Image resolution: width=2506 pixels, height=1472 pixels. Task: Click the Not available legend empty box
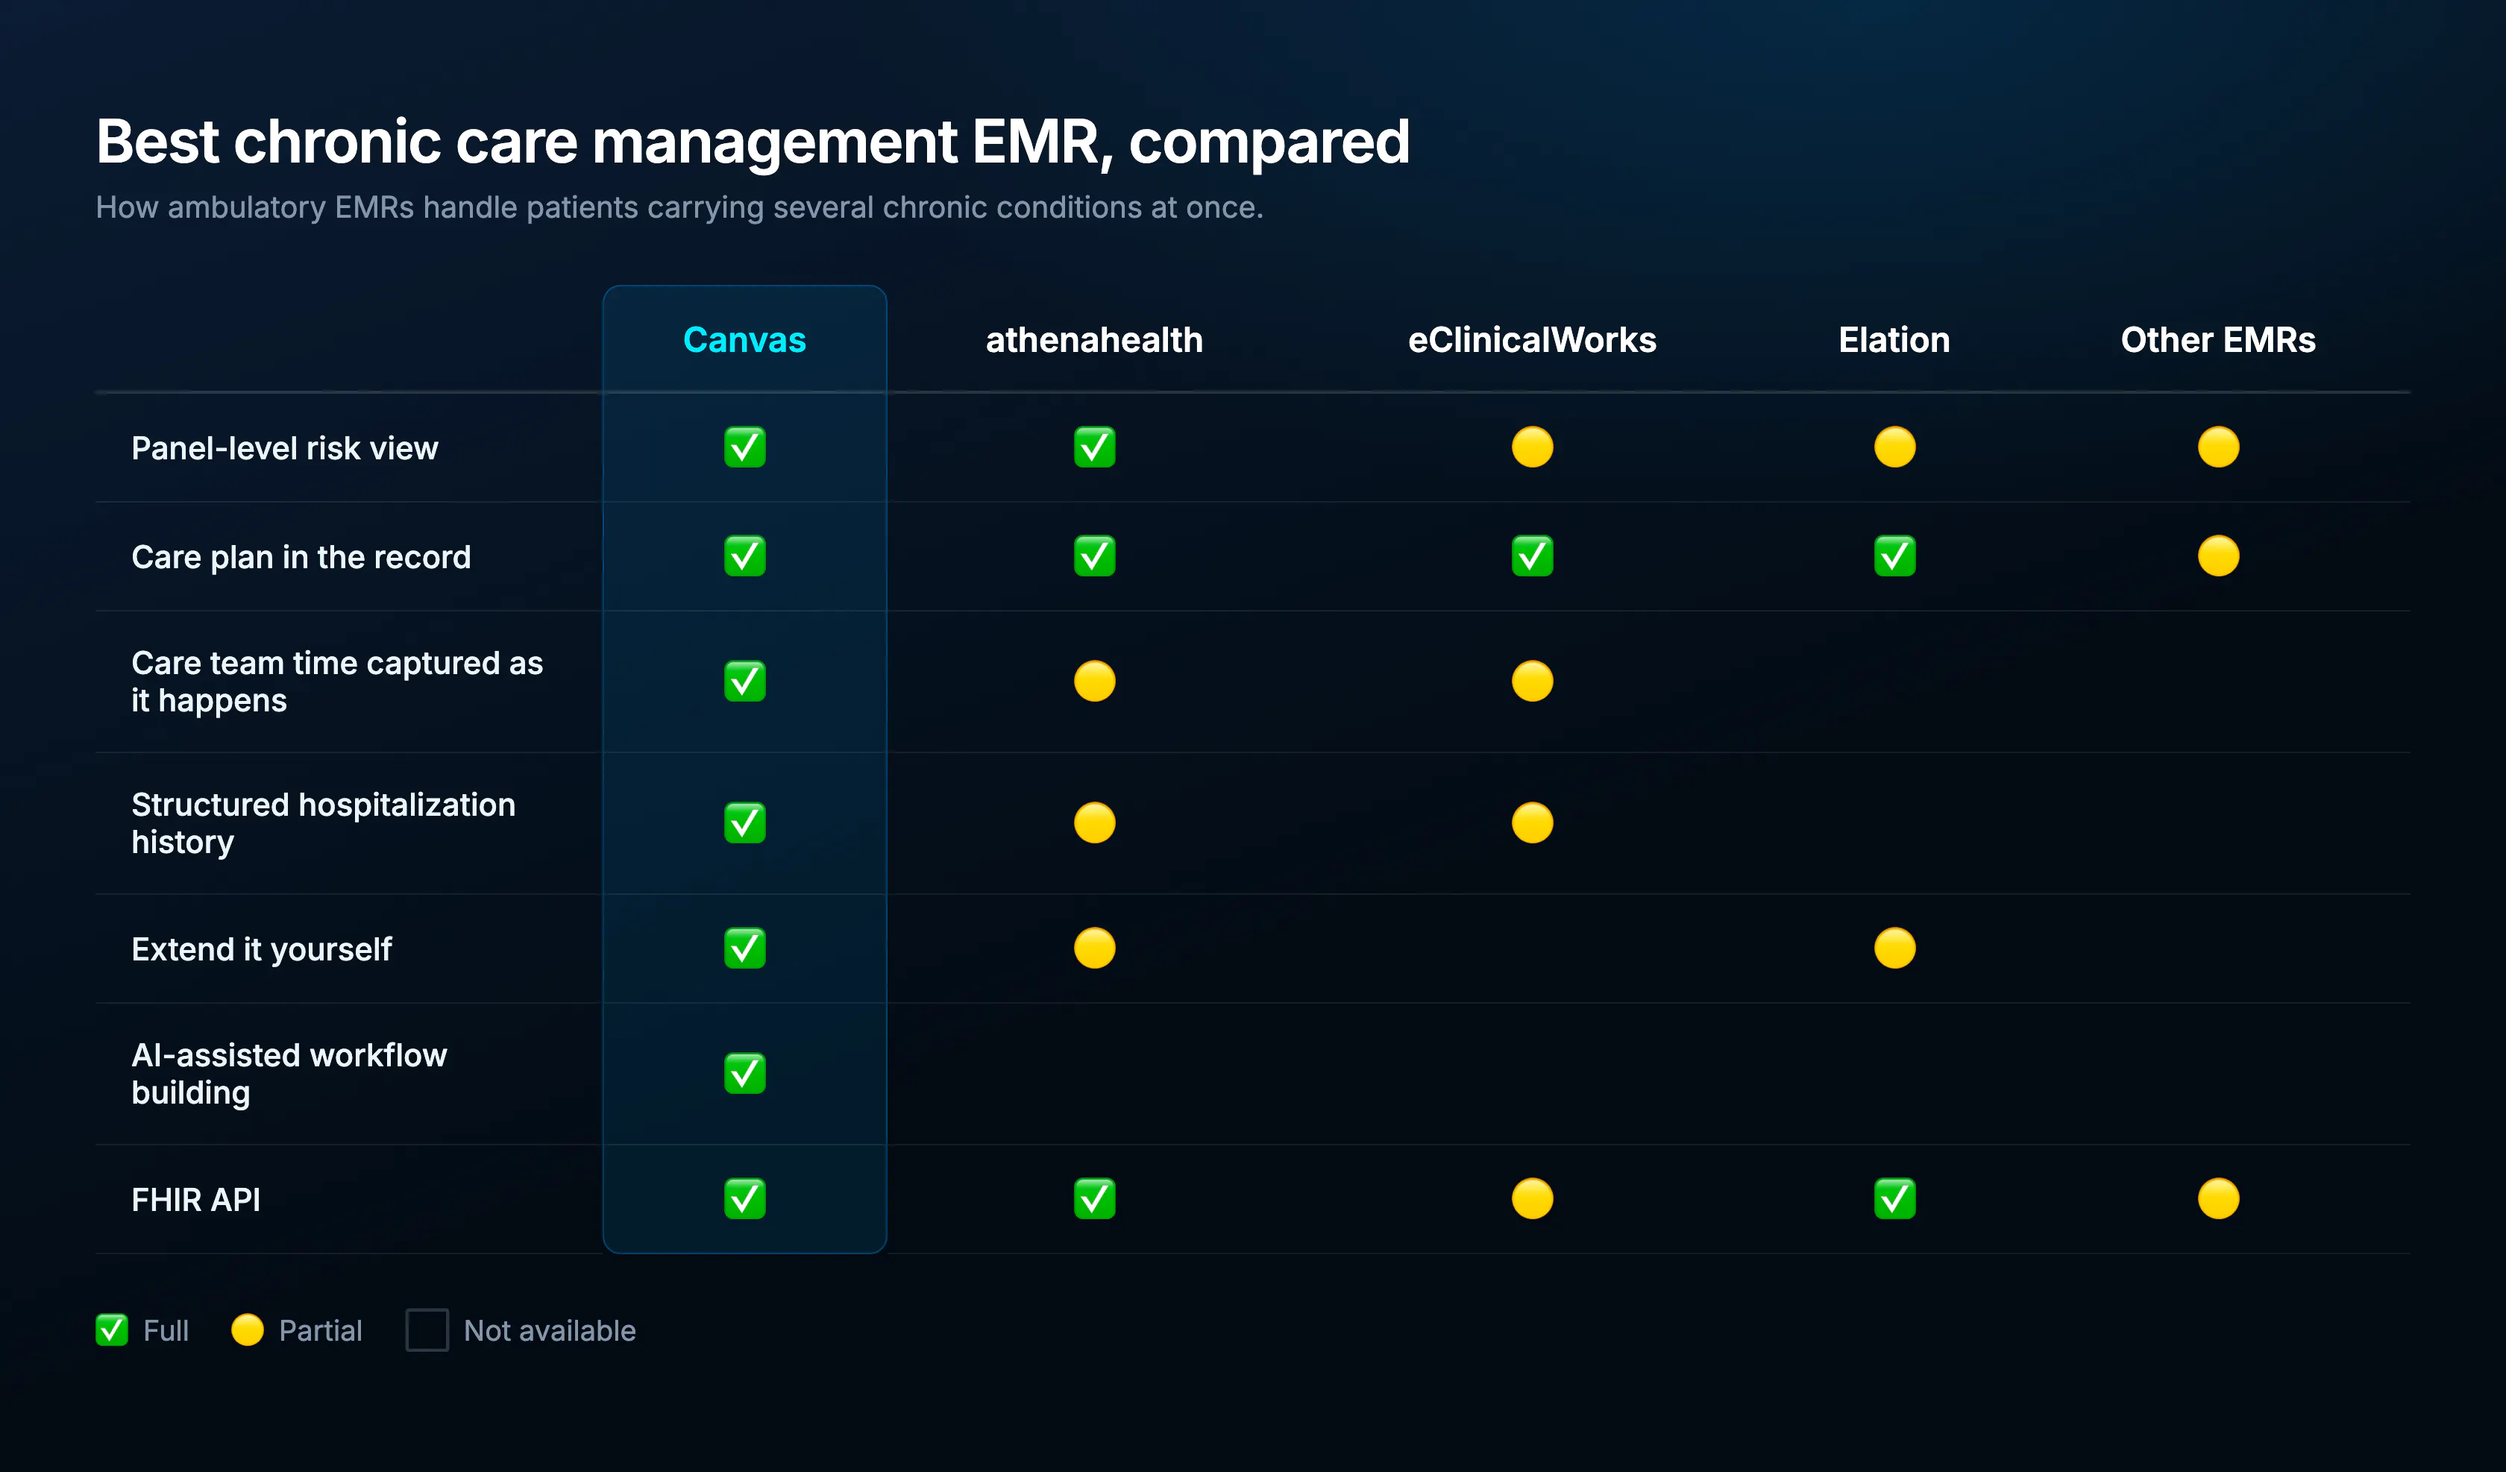pyautogui.click(x=427, y=1330)
